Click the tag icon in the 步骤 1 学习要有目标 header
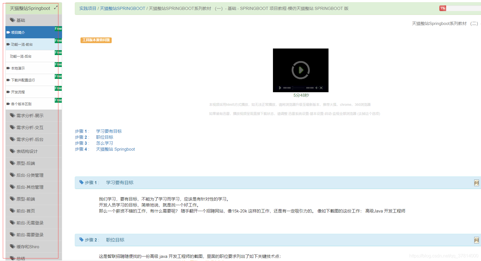 (81, 182)
